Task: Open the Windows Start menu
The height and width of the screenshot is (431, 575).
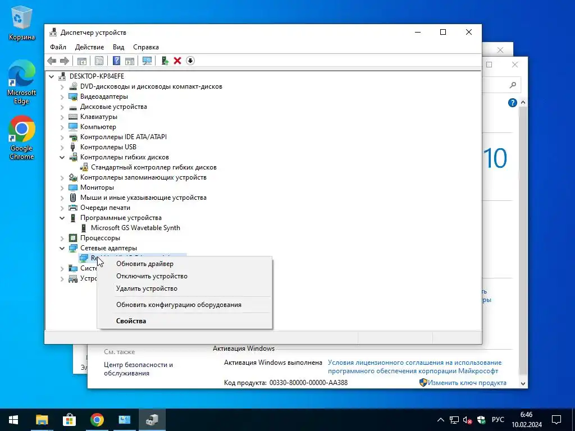Action: (x=13, y=420)
